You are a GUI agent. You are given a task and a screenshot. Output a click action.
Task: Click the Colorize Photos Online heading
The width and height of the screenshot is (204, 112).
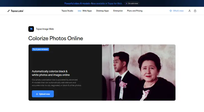(x=56, y=38)
